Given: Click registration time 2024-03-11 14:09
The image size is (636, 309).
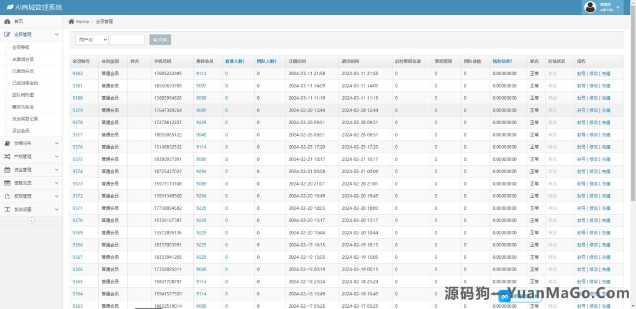Looking at the screenshot, I should tap(307, 86).
